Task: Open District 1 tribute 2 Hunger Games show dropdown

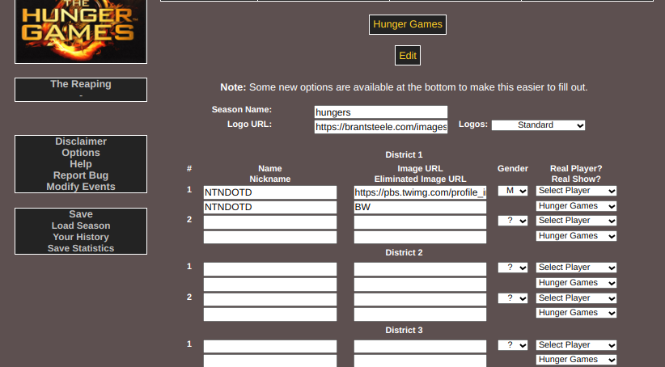Action: [x=576, y=236]
